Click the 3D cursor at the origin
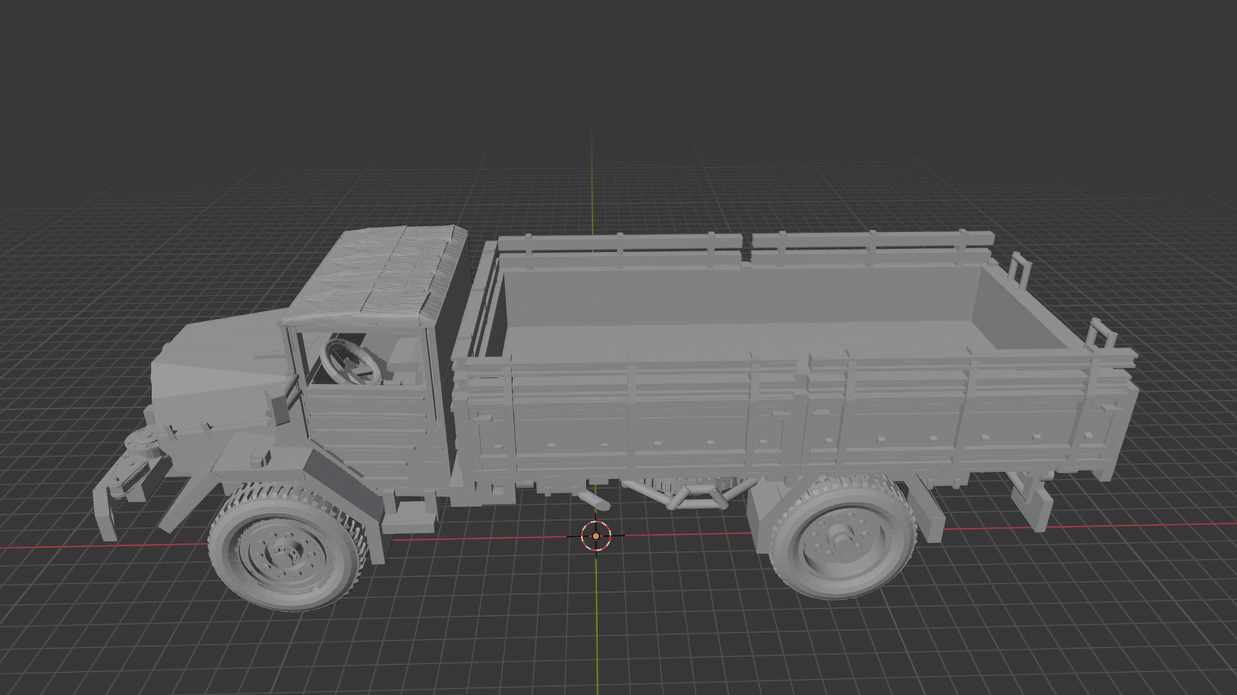This screenshot has width=1237, height=695. (x=596, y=536)
